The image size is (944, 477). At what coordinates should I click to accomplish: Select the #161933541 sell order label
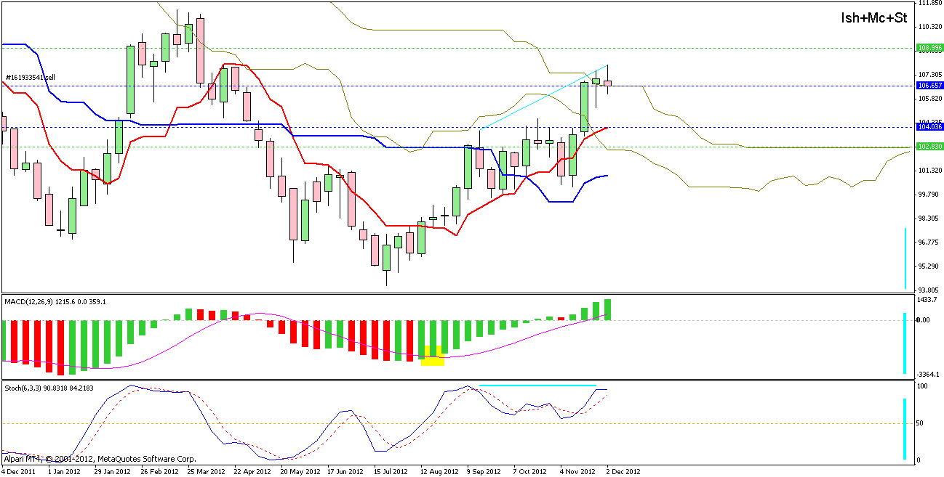click(x=30, y=77)
